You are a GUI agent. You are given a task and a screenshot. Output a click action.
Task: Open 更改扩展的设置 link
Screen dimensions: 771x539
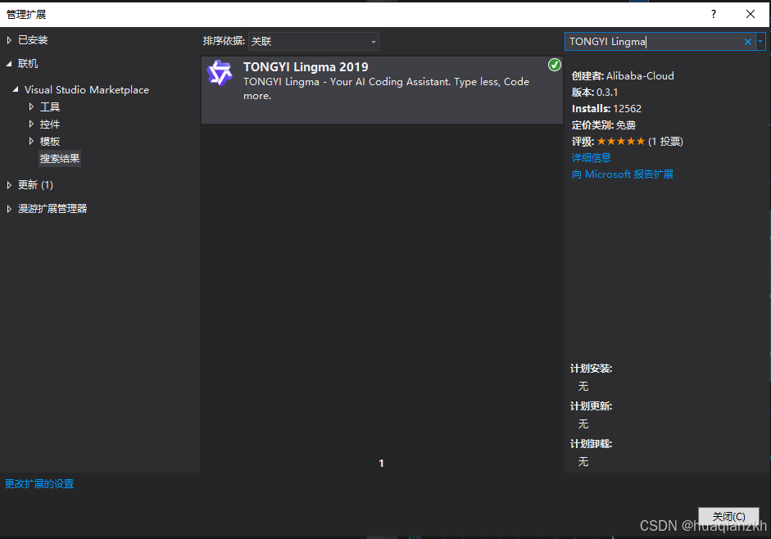pos(39,484)
